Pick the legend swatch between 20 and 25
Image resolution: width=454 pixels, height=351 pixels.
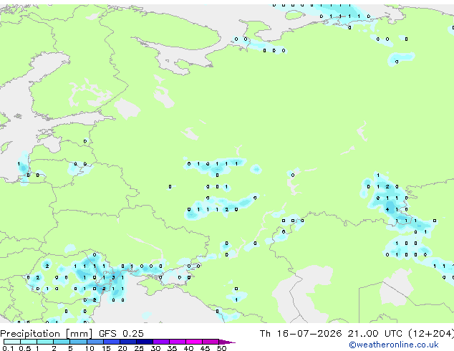pyautogui.click(x=128, y=342)
